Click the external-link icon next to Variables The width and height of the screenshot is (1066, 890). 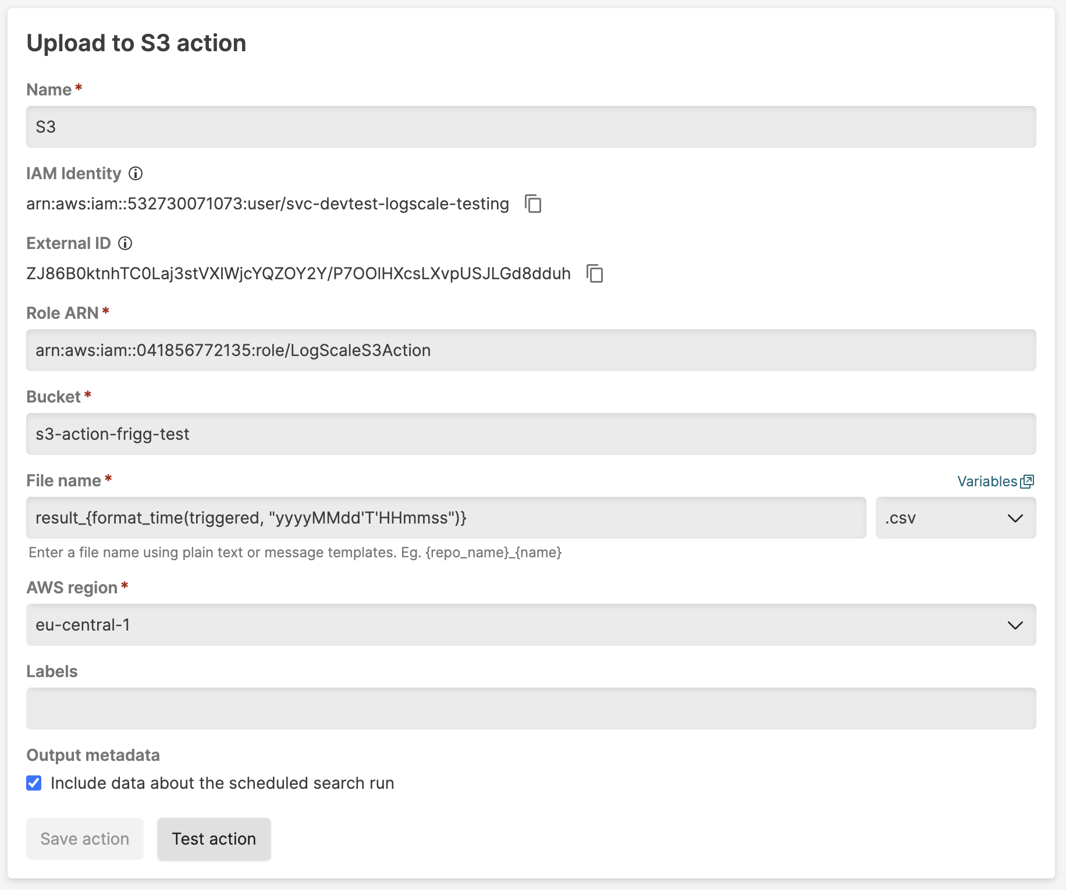point(1028,481)
